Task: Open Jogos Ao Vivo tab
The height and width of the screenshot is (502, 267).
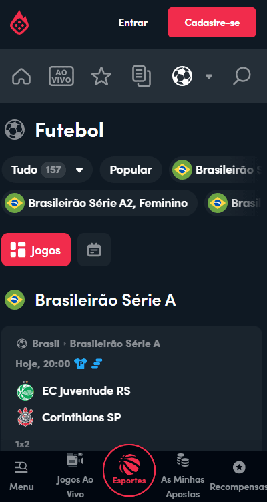Action: coord(75,476)
